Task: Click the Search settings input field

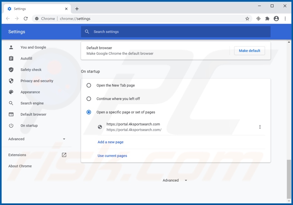Action: click(176, 32)
